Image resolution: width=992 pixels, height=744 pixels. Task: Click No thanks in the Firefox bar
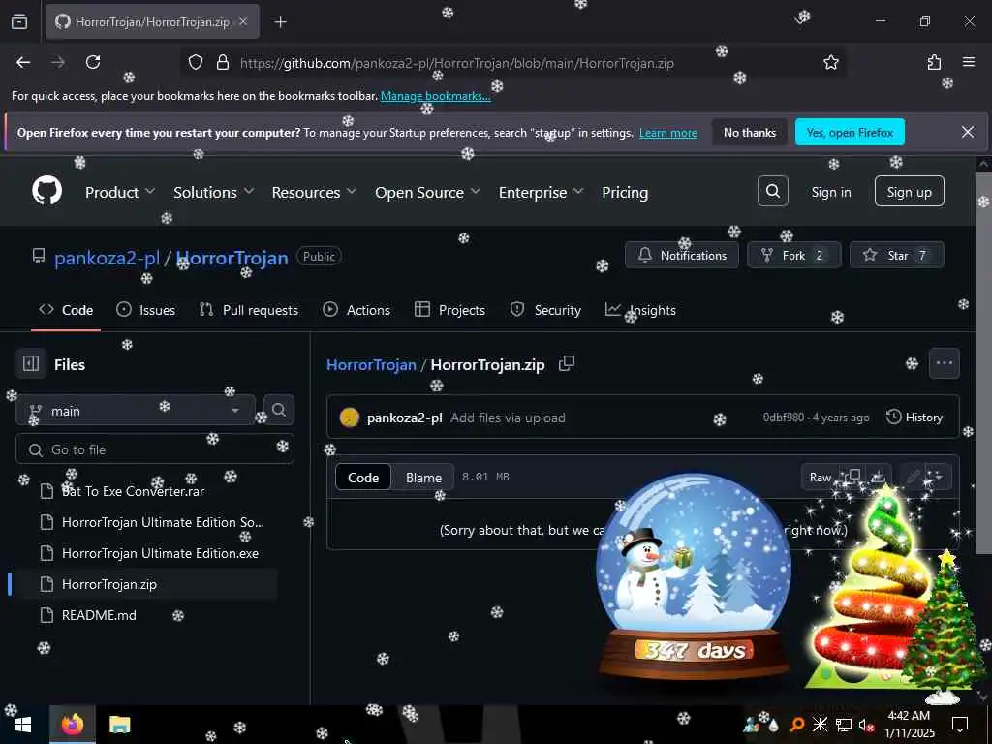point(749,132)
